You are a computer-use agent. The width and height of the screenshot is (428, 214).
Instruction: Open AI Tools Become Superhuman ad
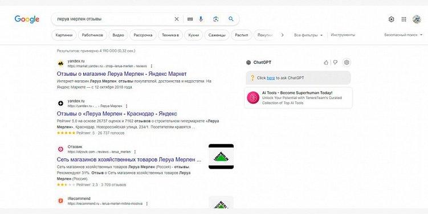298,97
